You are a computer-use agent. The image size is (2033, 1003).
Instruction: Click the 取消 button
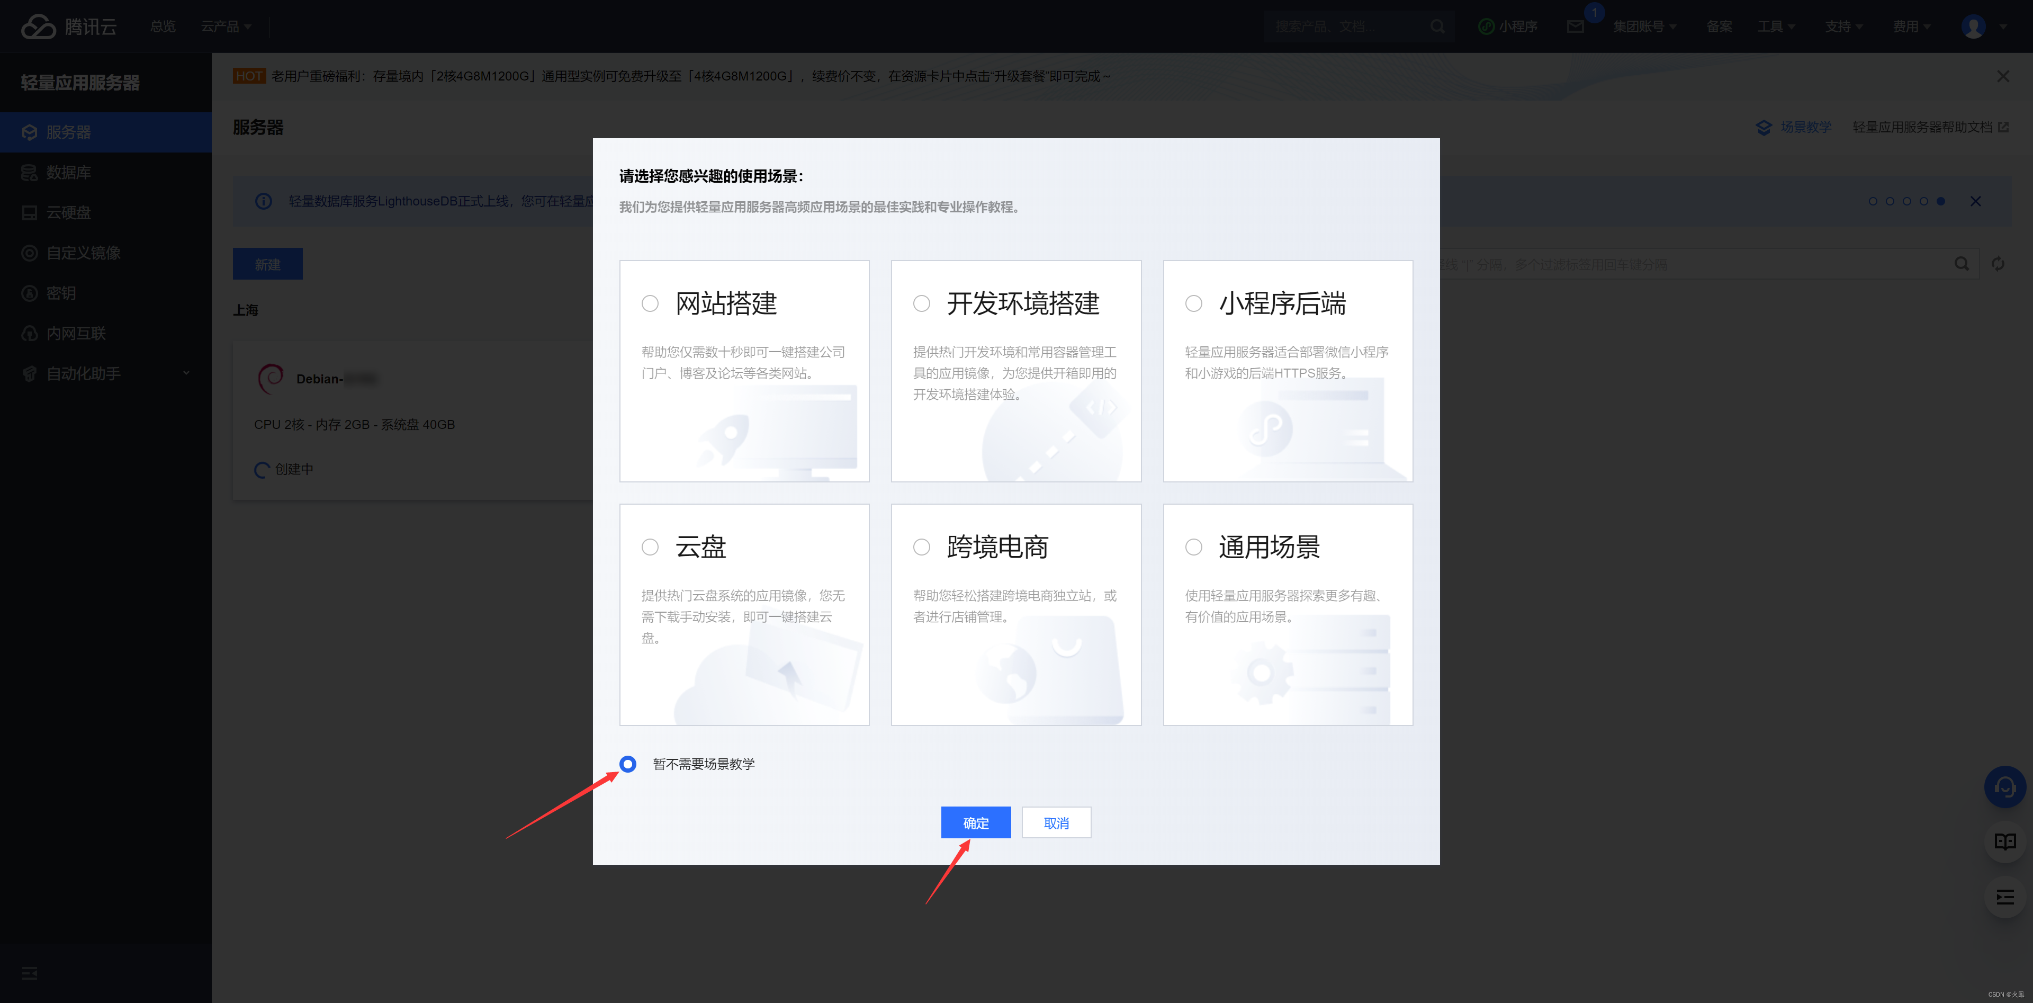pyautogui.click(x=1056, y=822)
